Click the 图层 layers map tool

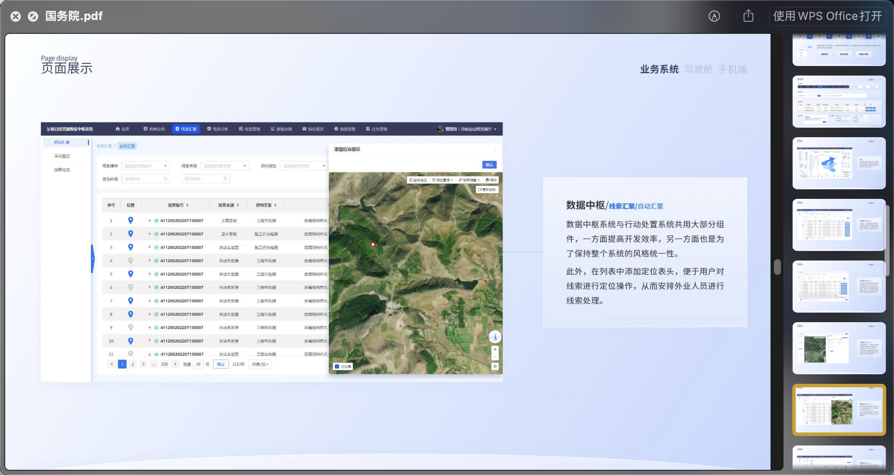coord(491,180)
